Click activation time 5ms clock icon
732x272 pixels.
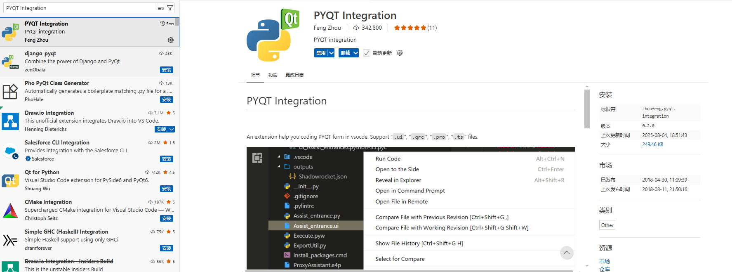162,24
